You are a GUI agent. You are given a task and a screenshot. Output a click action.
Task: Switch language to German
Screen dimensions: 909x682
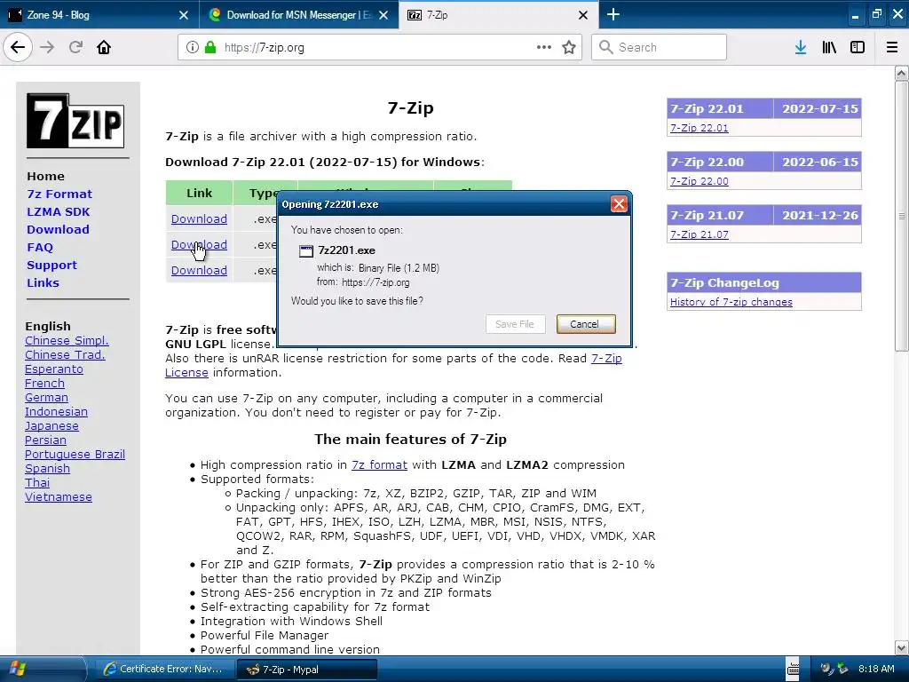[x=46, y=397]
